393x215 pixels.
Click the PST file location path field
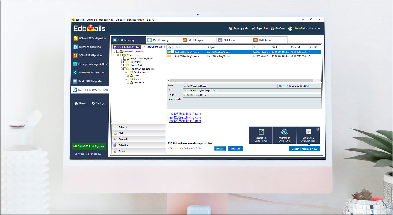[190, 149]
